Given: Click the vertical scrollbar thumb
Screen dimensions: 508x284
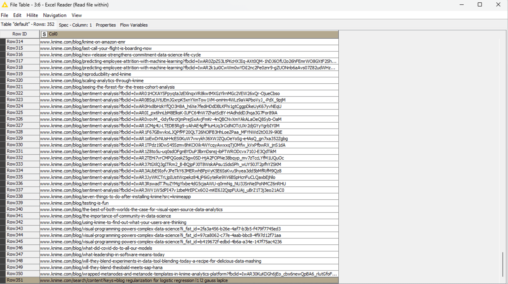Looking at the screenshot, I should point(503,264).
